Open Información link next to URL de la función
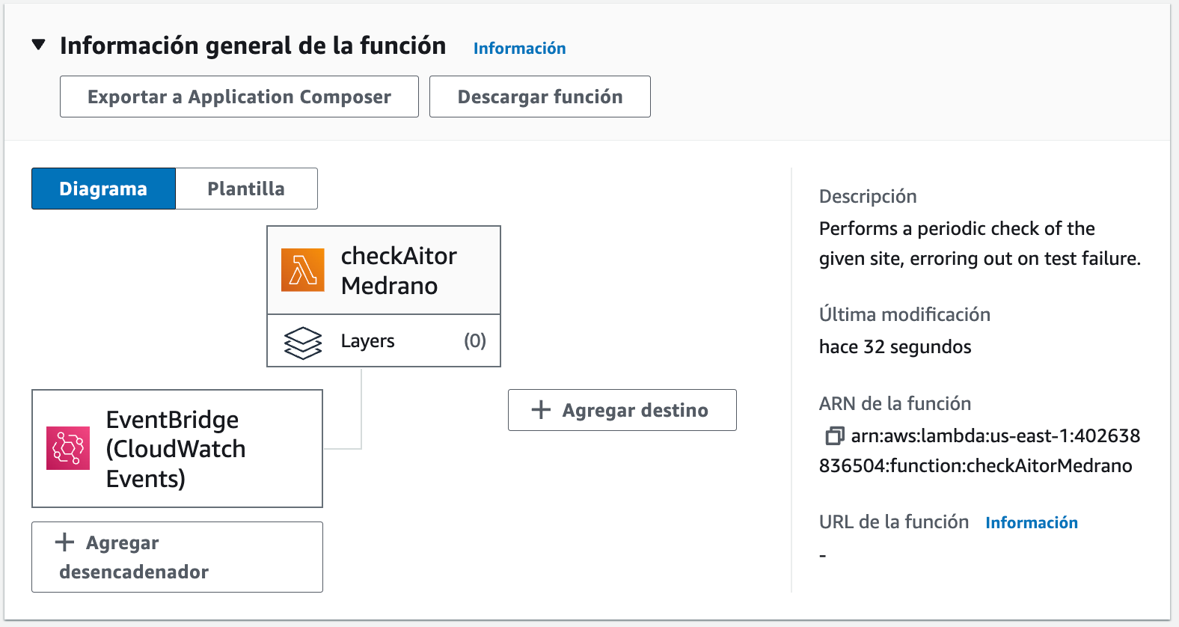 (1032, 522)
